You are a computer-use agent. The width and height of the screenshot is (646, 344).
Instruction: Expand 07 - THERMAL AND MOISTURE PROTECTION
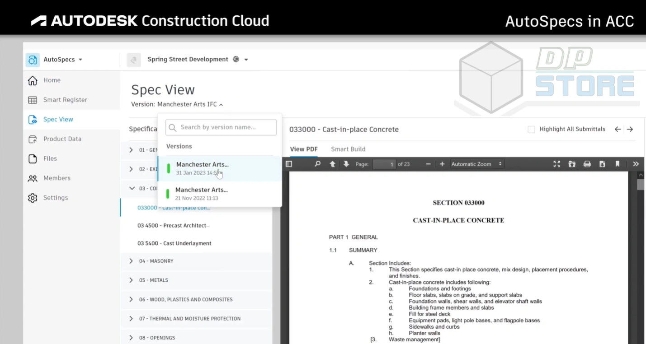131,319
